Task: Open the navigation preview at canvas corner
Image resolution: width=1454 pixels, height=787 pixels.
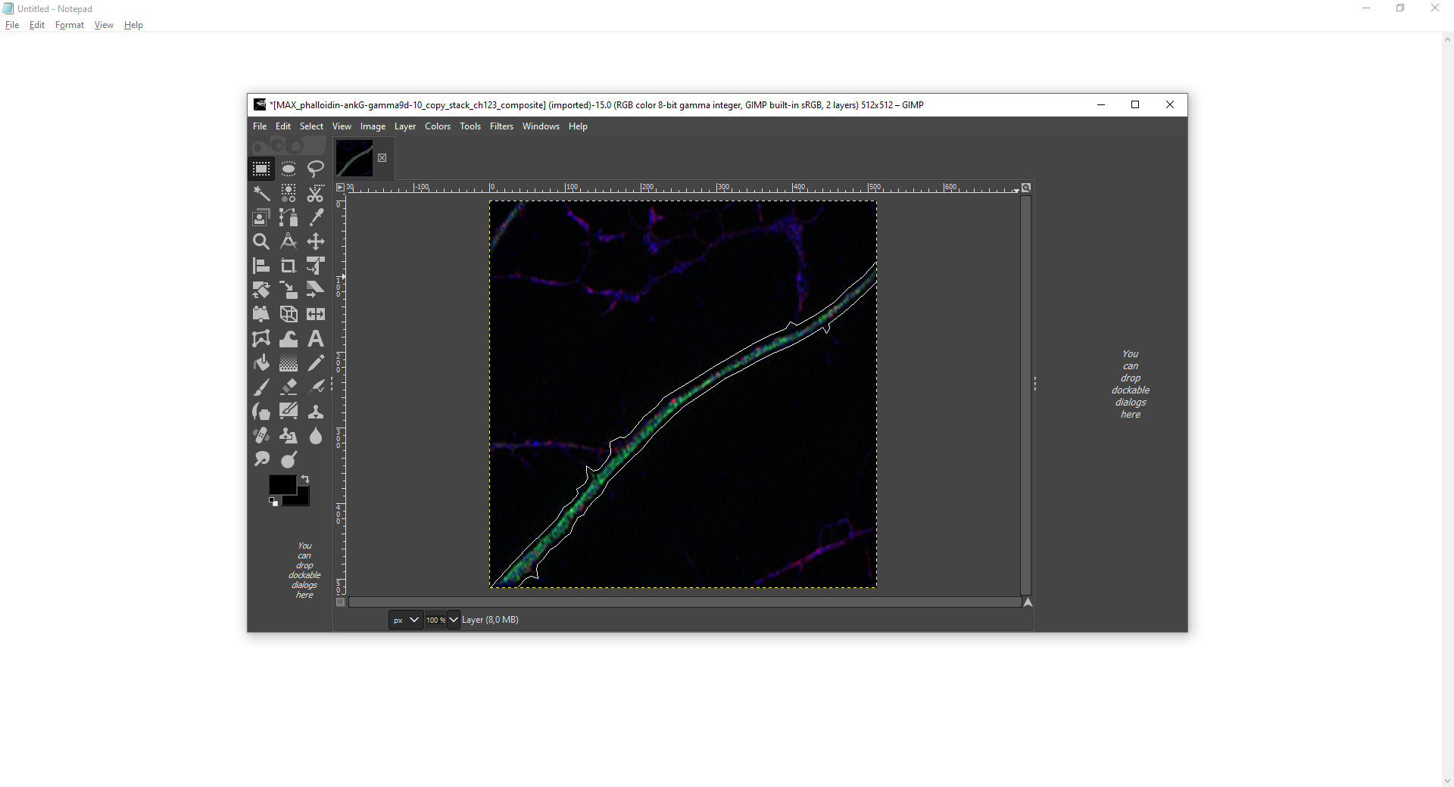Action: (1028, 602)
